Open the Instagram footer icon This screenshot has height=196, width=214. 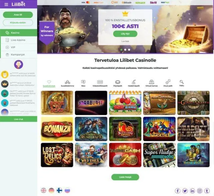pos(200,191)
